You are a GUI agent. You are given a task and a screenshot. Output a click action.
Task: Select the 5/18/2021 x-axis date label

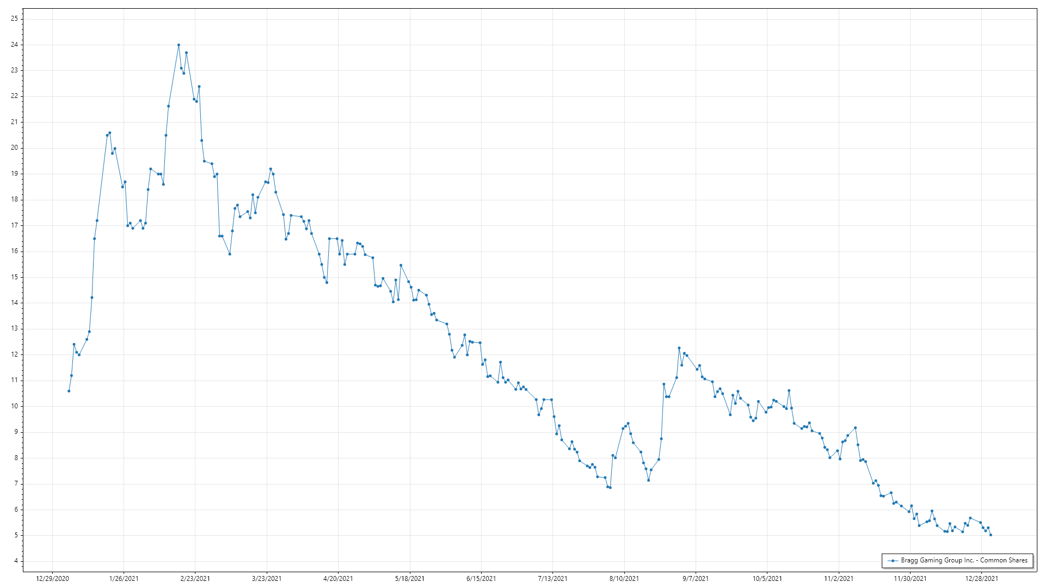tap(410, 579)
